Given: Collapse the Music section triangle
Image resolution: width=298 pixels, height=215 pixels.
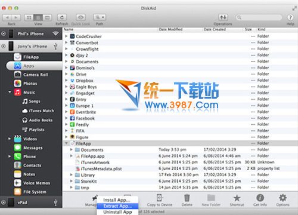Looking at the screenshot, I should [10, 92].
